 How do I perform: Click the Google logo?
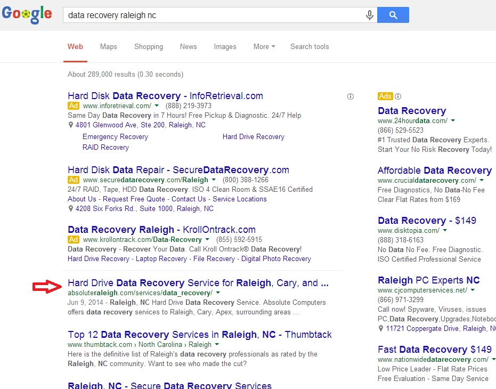(x=27, y=14)
